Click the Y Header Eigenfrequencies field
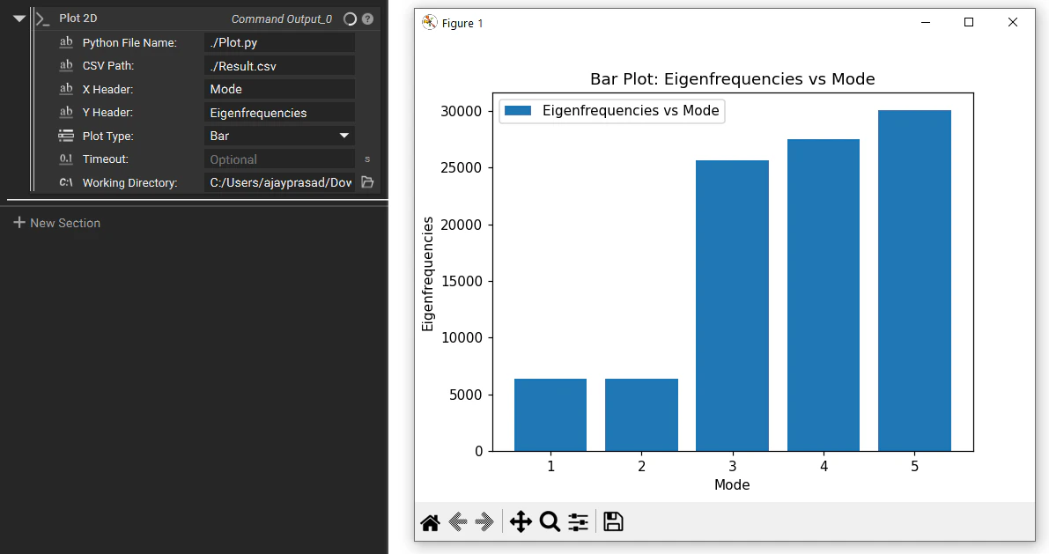This screenshot has width=1049, height=554. pyautogui.click(x=279, y=113)
